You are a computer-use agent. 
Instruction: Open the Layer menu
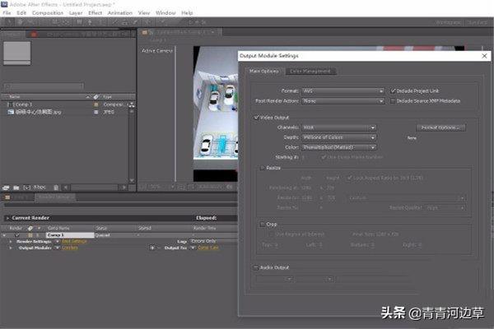coord(76,13)
